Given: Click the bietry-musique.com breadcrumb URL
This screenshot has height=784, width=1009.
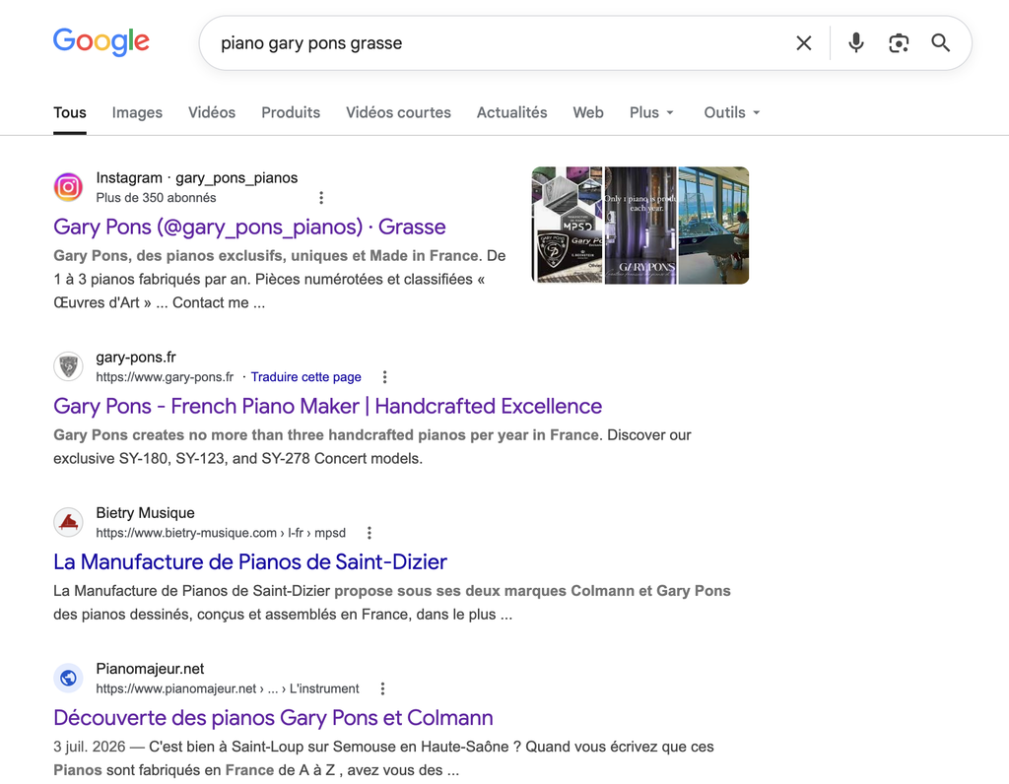Looking at the screenshot, I should coord(221,533).
